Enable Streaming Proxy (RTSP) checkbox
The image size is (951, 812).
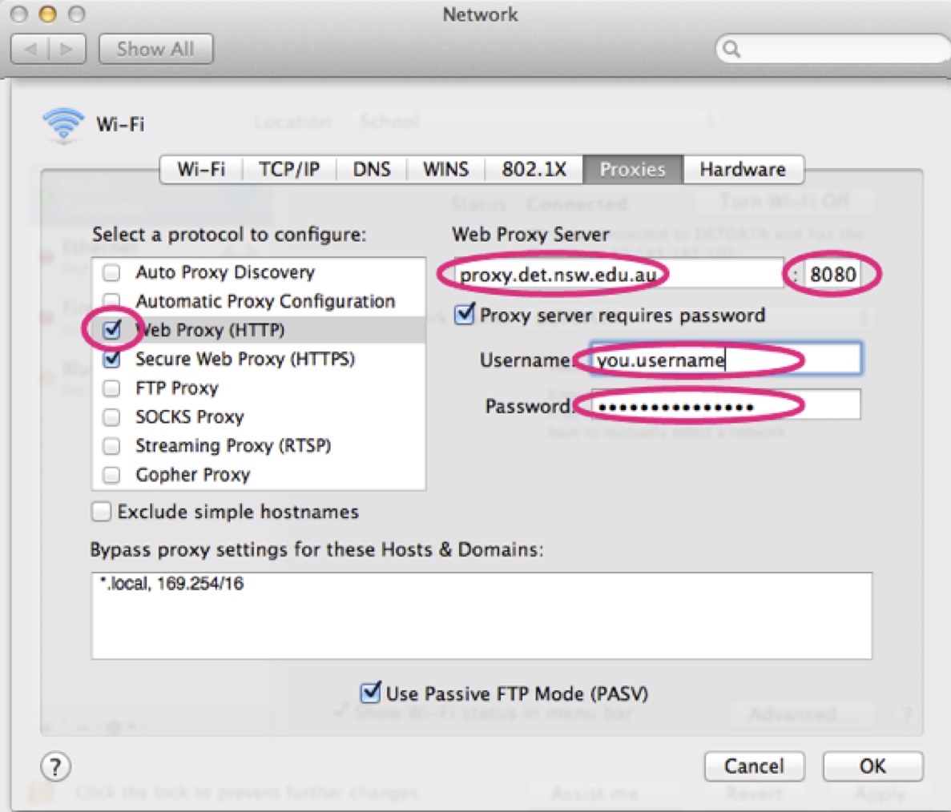[111, 446]
